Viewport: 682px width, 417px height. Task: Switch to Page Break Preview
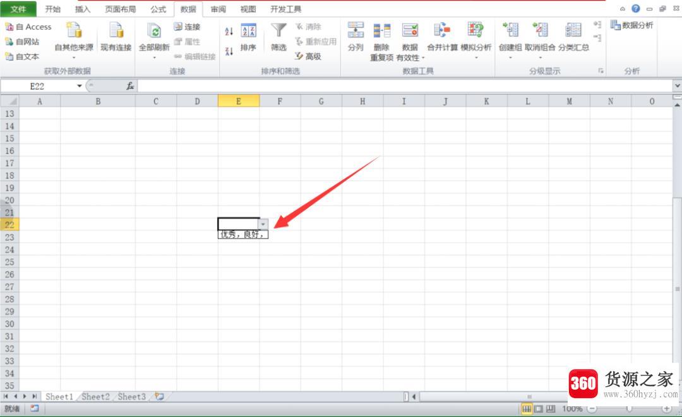pyautogui.click(x=551, y=409)
